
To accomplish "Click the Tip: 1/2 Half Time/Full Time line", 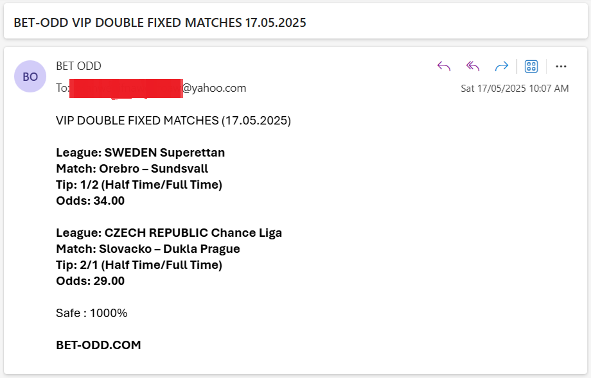I will pyautogui.click(x=139, y=185).
